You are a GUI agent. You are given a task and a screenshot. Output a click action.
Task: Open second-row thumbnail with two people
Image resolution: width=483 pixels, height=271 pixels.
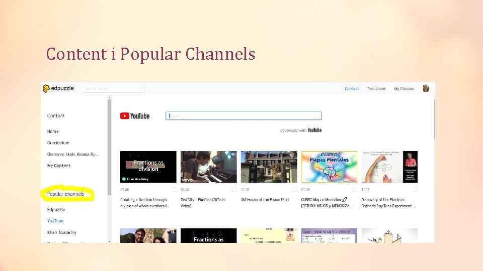point(148,236)
